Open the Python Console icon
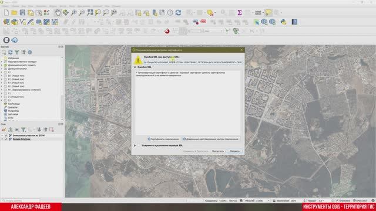 [x=283, y=22]
